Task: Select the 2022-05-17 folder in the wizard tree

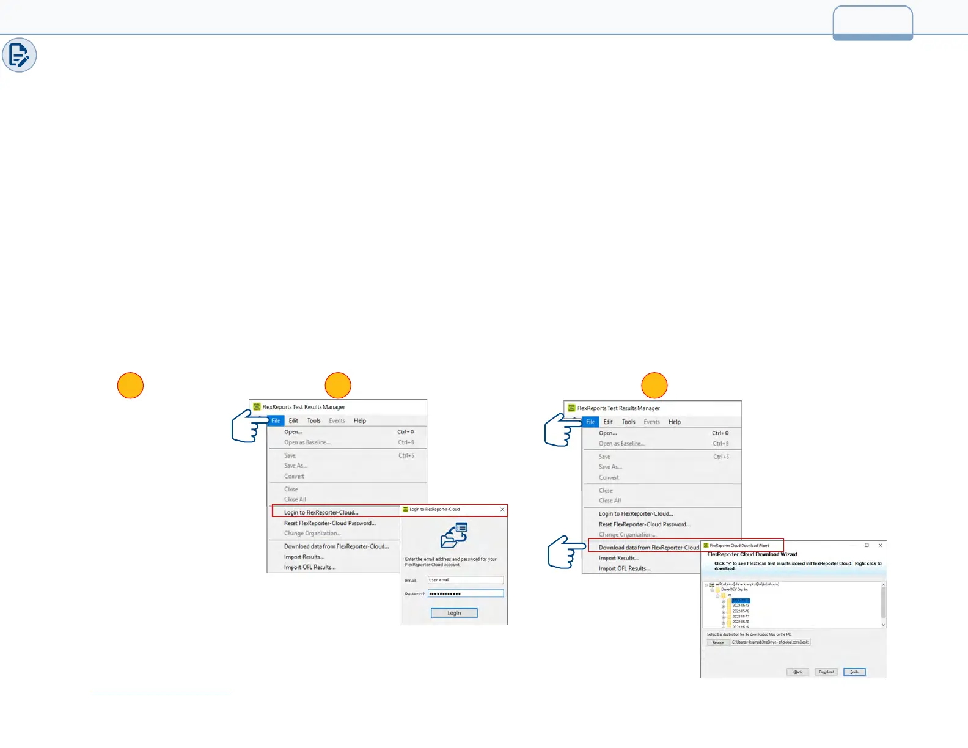Action: [x=741, y=617]
